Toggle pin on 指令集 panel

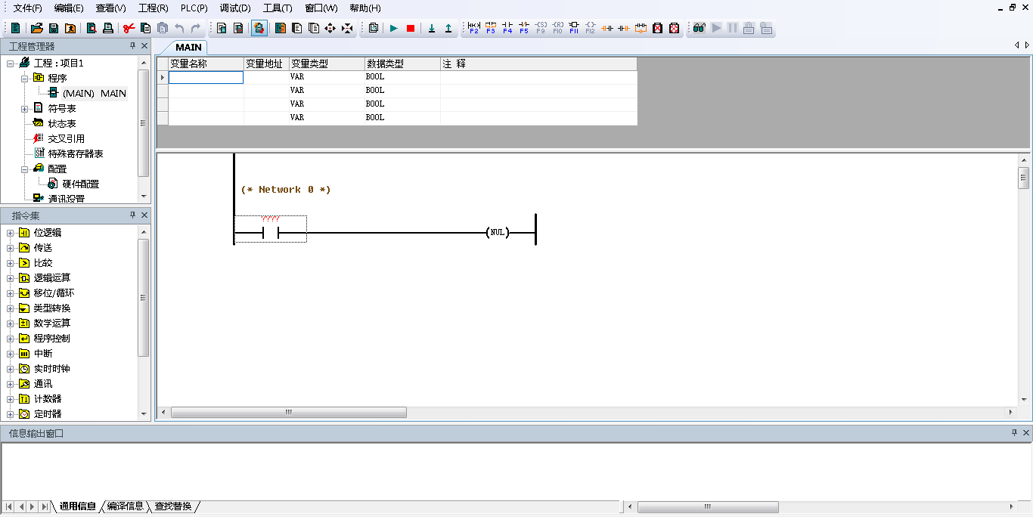[x=132, y=215]
